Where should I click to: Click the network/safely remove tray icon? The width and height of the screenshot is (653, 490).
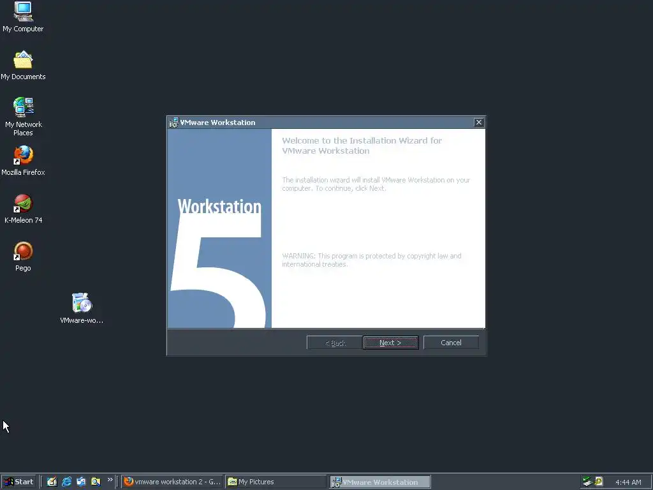tap(587, 482)
